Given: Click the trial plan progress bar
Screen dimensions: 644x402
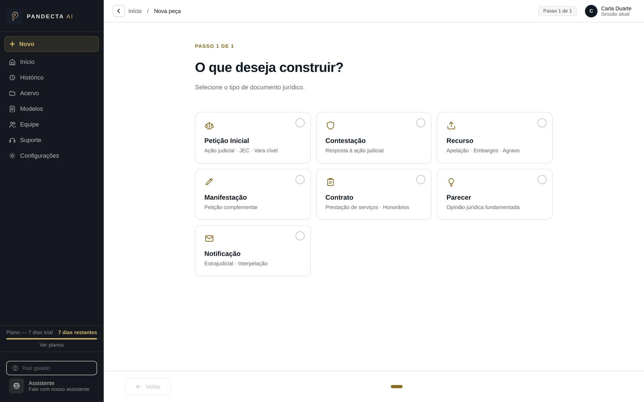Looking at the screenshot, I should point(52,339).
